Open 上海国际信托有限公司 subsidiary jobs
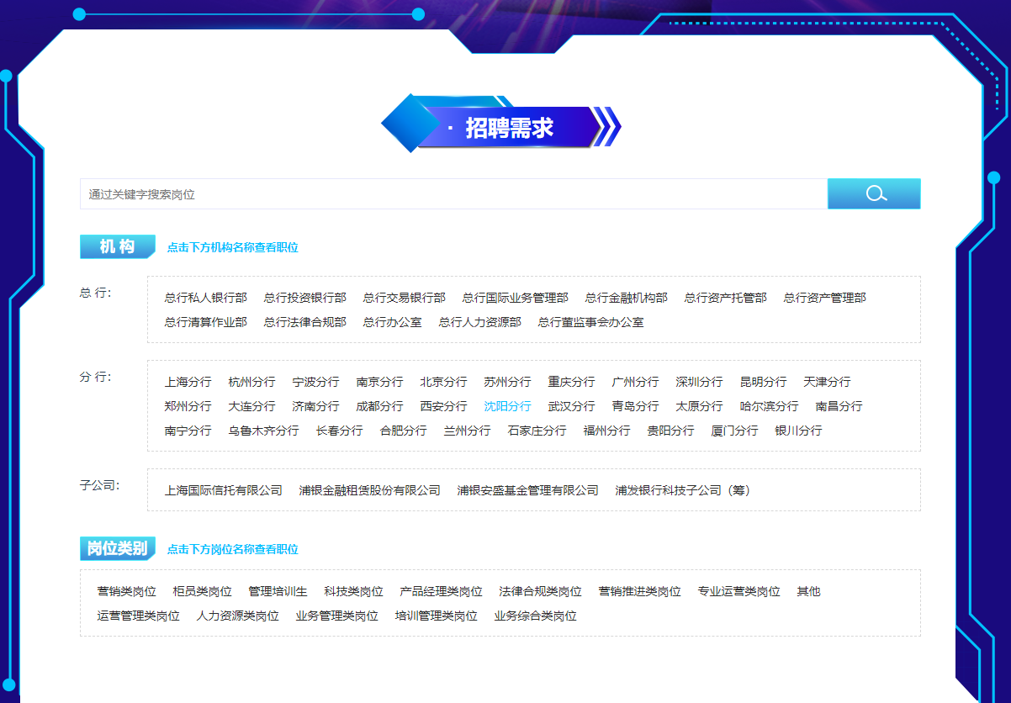 [224, 490]
